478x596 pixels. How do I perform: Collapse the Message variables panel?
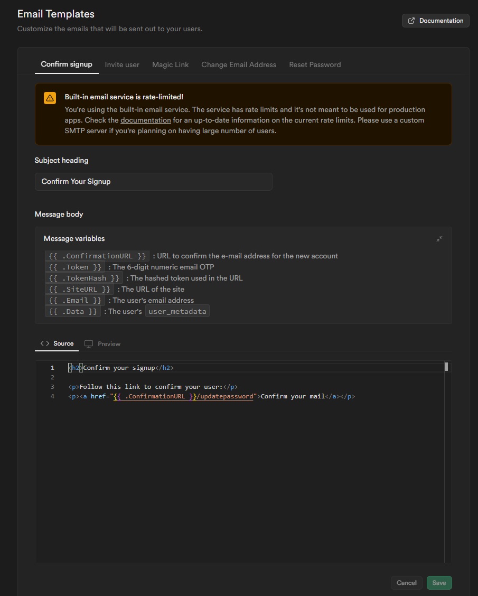(439, 239)
